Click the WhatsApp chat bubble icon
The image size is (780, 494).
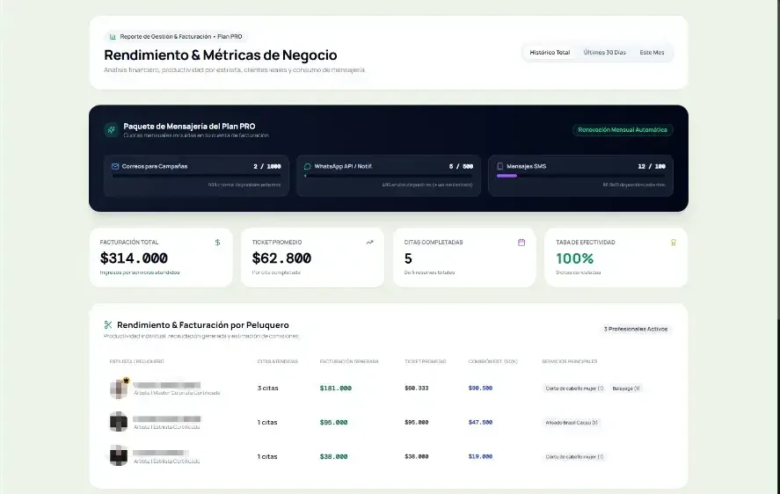[x=308, y=167]
